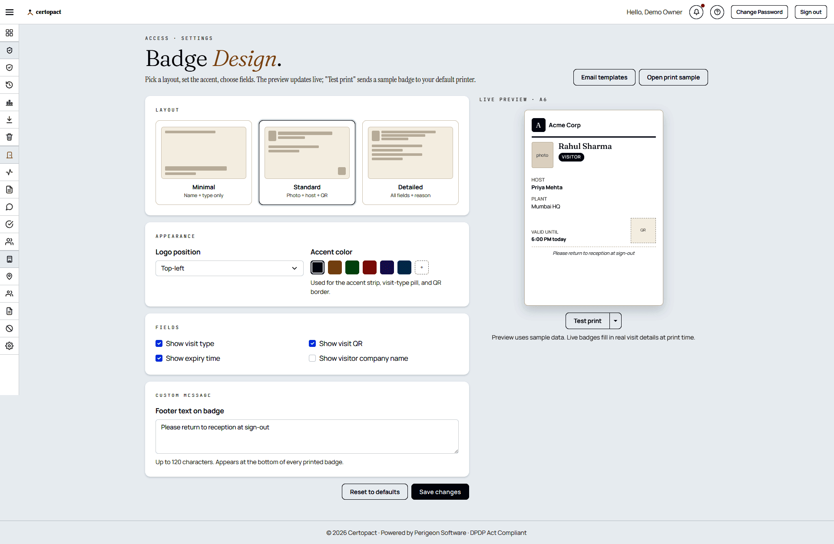Open Email templates
This screenshot has height=544, width=834.
(x=604, y=77)
